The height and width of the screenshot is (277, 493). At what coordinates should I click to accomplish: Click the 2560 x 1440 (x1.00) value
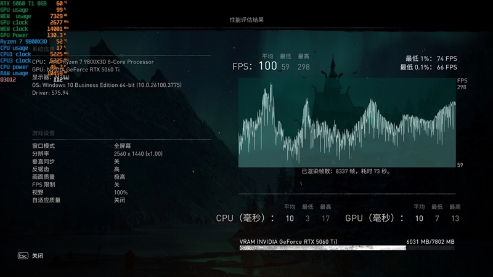coord(138,153)
